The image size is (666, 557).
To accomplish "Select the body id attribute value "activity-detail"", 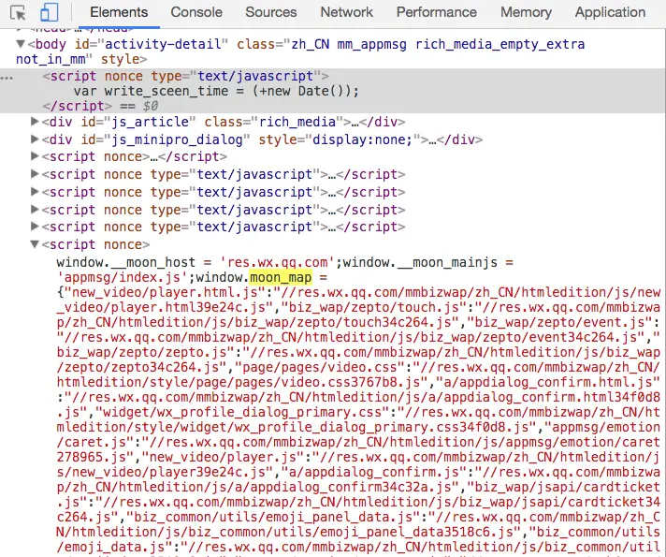I will tap(164, 44).
